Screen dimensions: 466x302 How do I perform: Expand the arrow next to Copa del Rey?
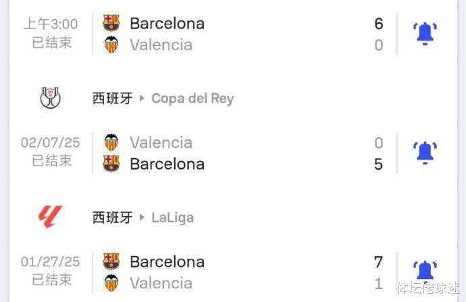(x=142, y=98)
